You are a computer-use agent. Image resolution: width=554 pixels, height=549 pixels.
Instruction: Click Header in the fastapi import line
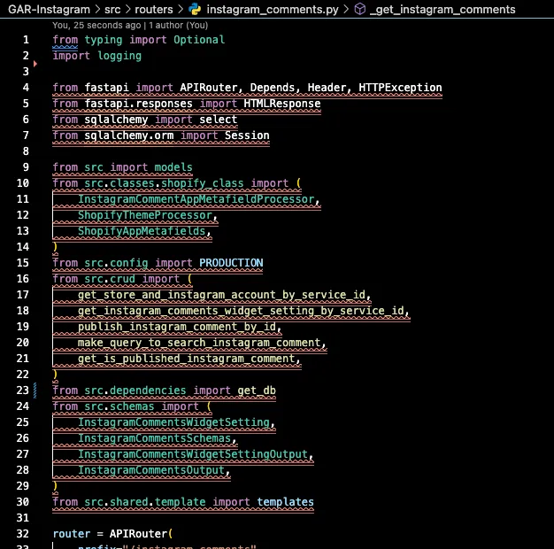pyautogui.click(x=327, y=88)
